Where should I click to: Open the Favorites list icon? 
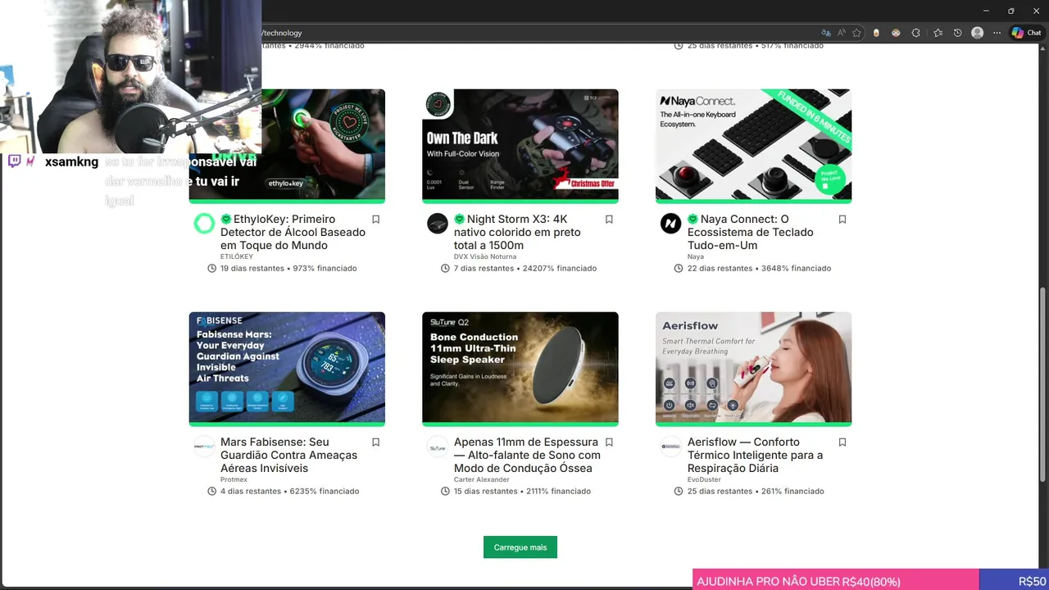click(938, 33)
